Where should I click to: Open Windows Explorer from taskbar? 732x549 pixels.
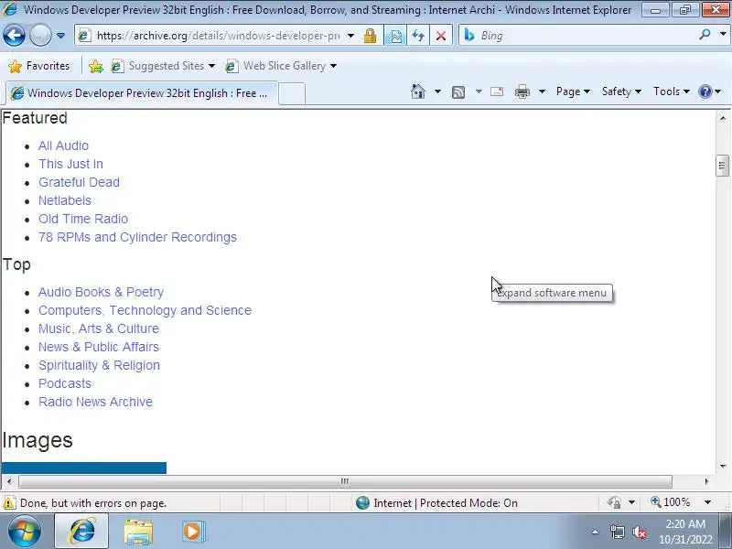(138, 532)
